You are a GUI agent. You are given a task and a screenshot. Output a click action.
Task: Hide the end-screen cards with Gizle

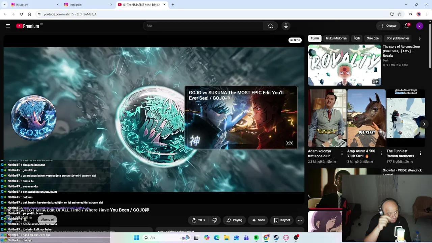295,40
